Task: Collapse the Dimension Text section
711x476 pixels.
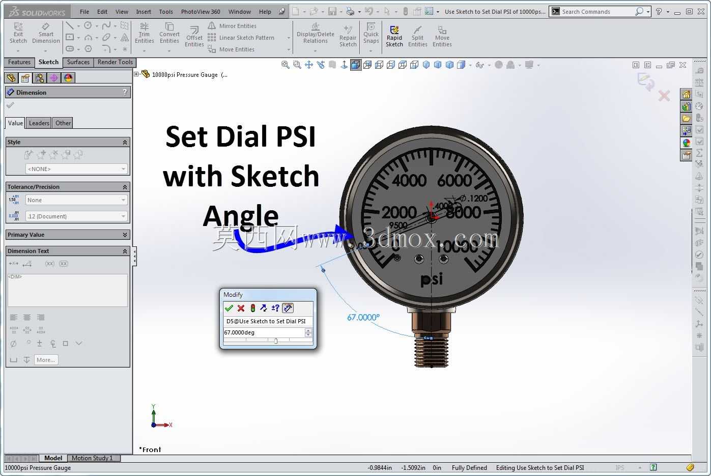Action: [125, 251]
